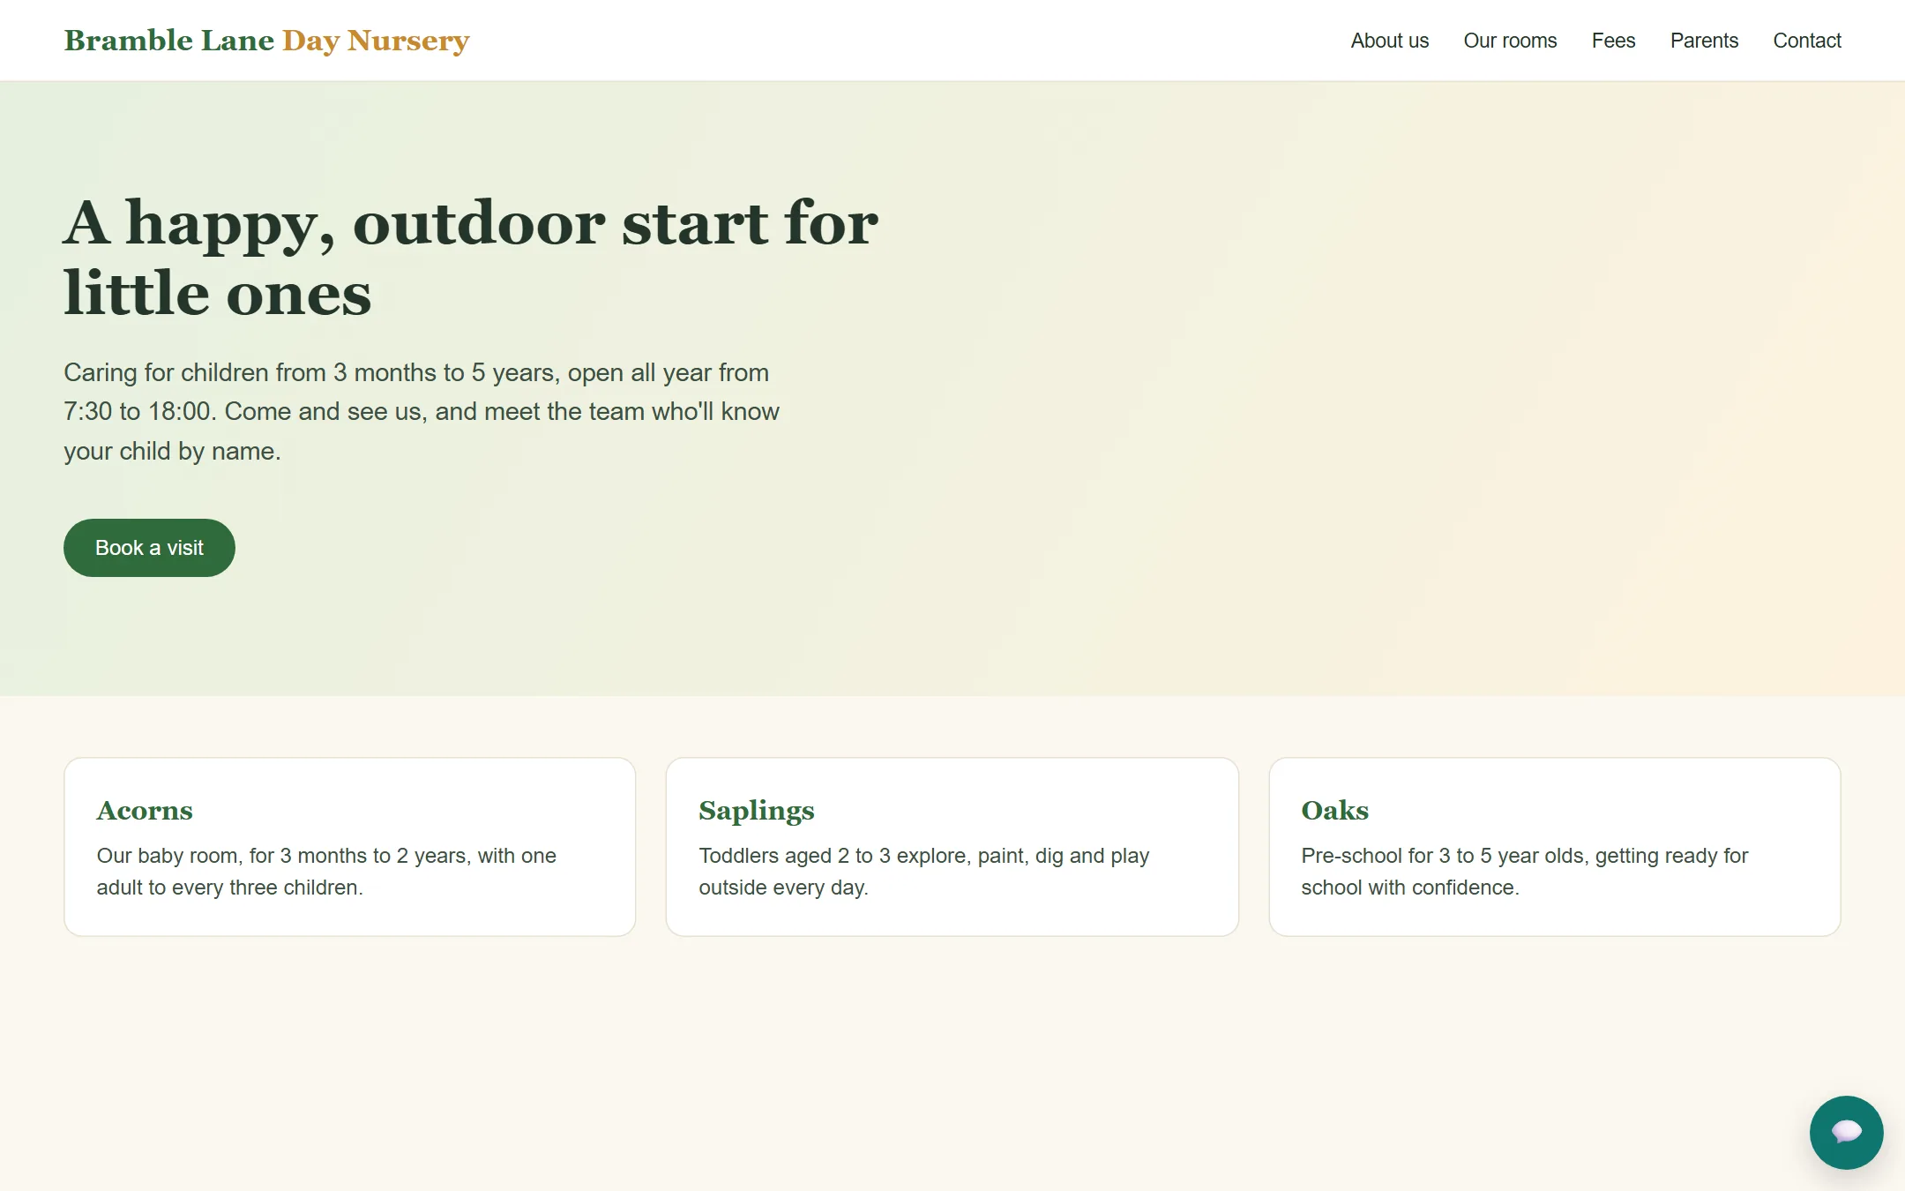Screen dimensions: 1905x1191
Task: Go to the Our rooms menu item
Action: point(1510,41)
